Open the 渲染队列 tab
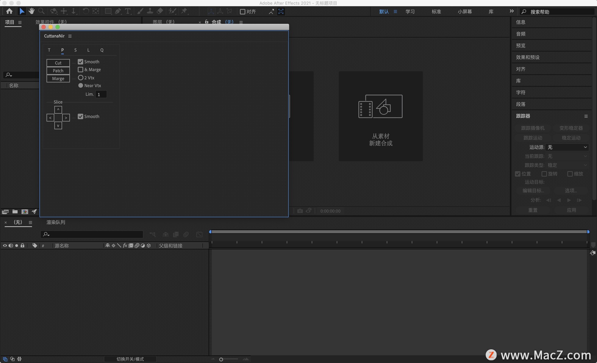The height and width of the screenshot is (363, 597). click(x=56, y=222)
